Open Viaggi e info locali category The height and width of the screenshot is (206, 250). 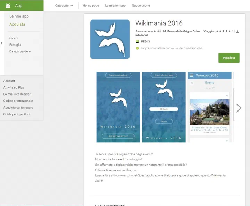pyautogui.click(x=209, y=31)
